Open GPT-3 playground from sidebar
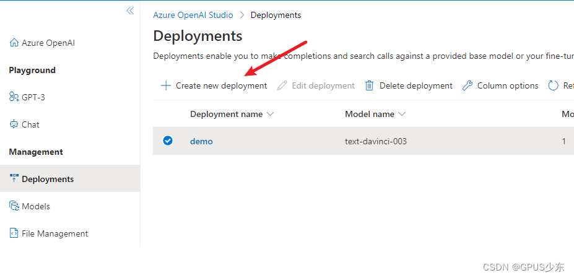Screen dimensions: 574x278 coord(33,97)
